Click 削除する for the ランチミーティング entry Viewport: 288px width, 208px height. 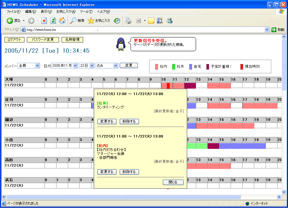pyautogui.click(x=129, y=121)
